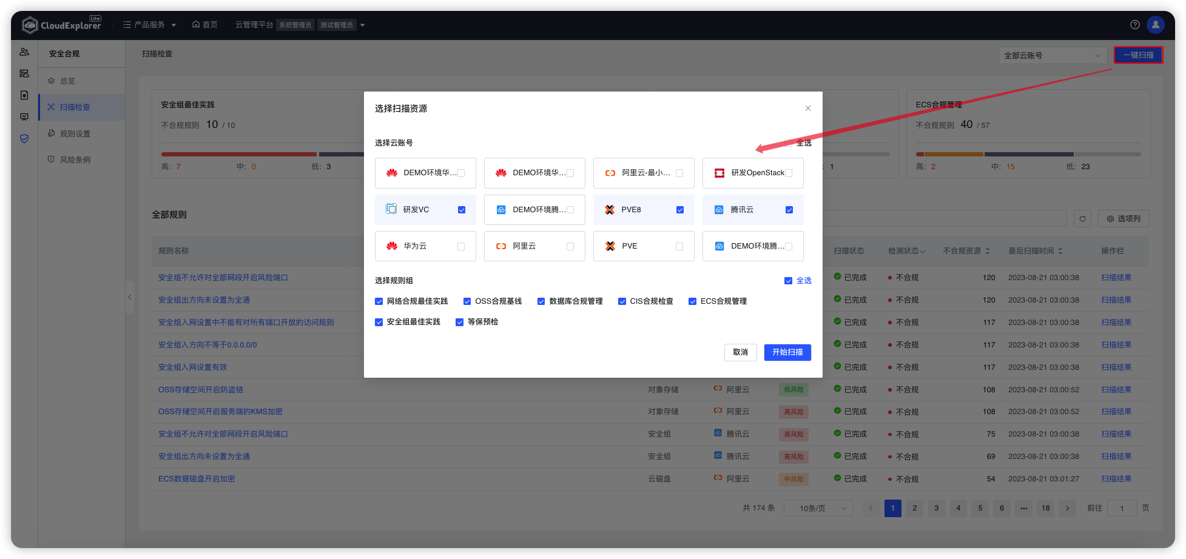Viewport: 1186px width, 559px height.
Task: Open the 10条/页 page size dropdown
Action: 818,508
